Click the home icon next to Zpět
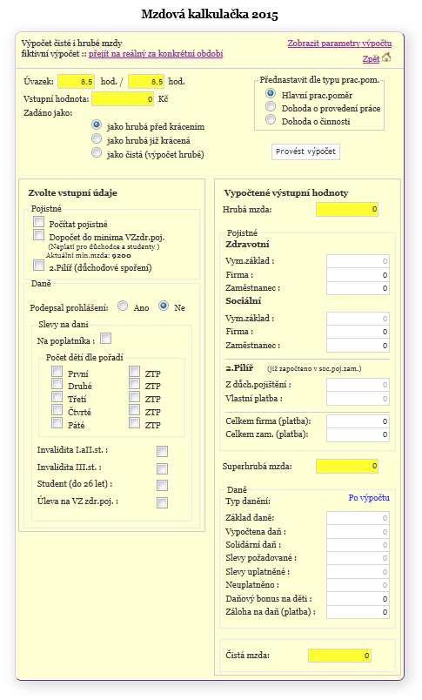This screenshot has width=422, height=700. 386,57
